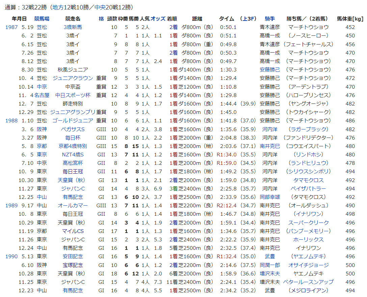Open the NZT4歳S race link
The image size is (367, 297).
click(73, 155)
